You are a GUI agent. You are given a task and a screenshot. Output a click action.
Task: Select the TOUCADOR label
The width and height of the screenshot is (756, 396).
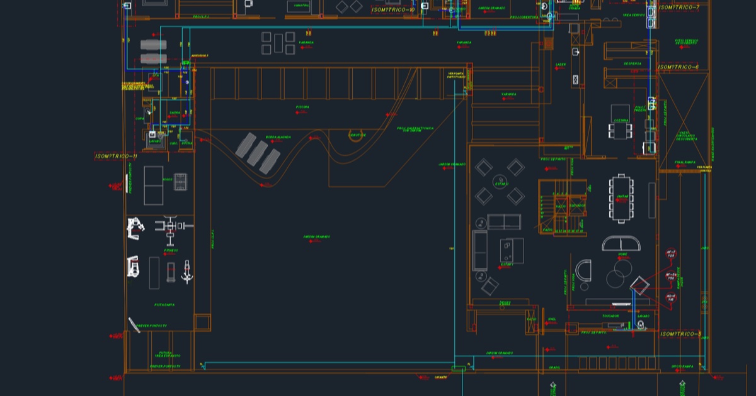coord(610,316)
